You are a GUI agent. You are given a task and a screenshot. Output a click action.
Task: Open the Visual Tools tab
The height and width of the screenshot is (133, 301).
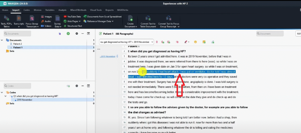tap(96, 10)
